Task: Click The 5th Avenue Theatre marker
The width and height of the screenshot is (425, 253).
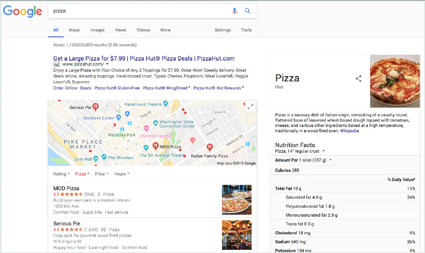Action: pyautogui.click(x=146, y=148)
